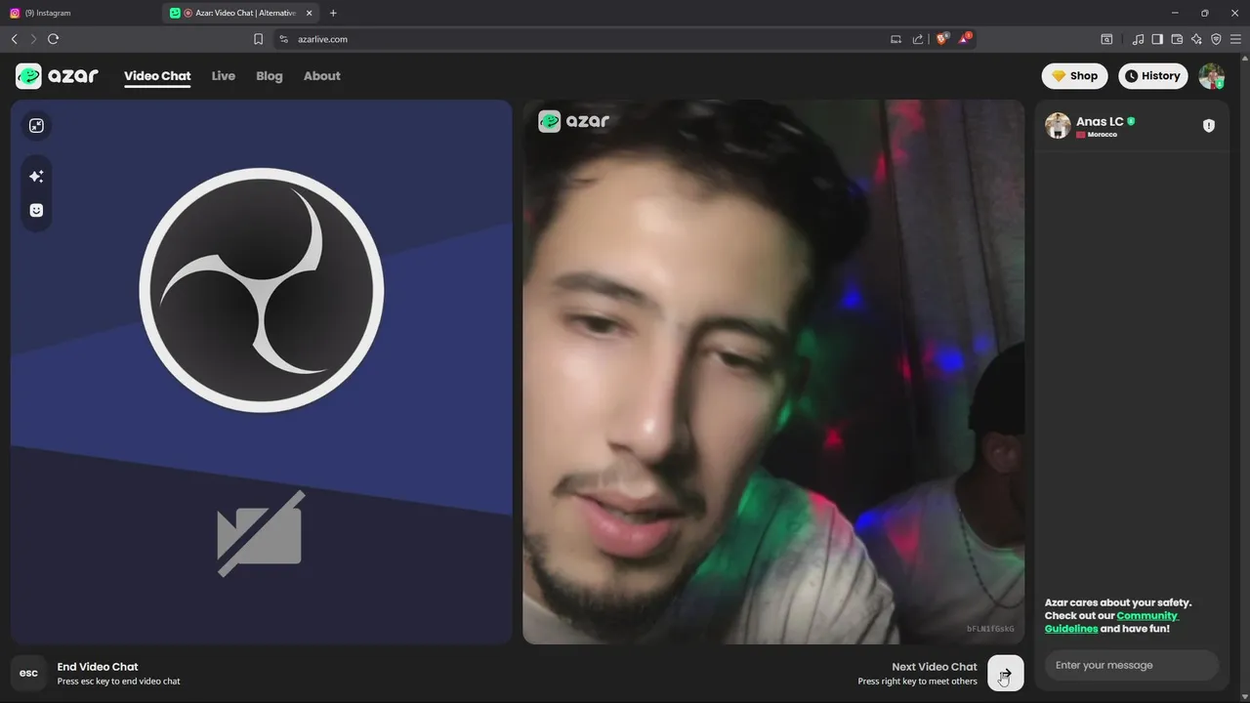Viewport: 1250px width, 703px height.
Task: Report user via shield icon
Action: (x=1209, y=126)
